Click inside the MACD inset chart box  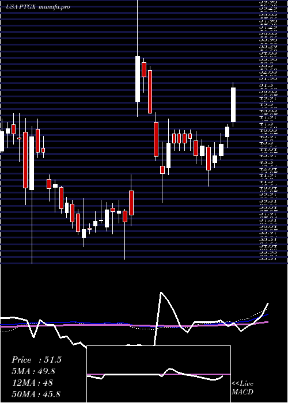158,374
